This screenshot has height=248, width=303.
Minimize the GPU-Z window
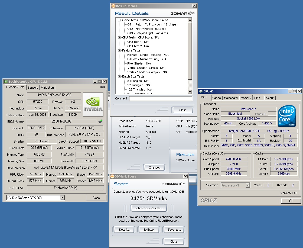95,82
